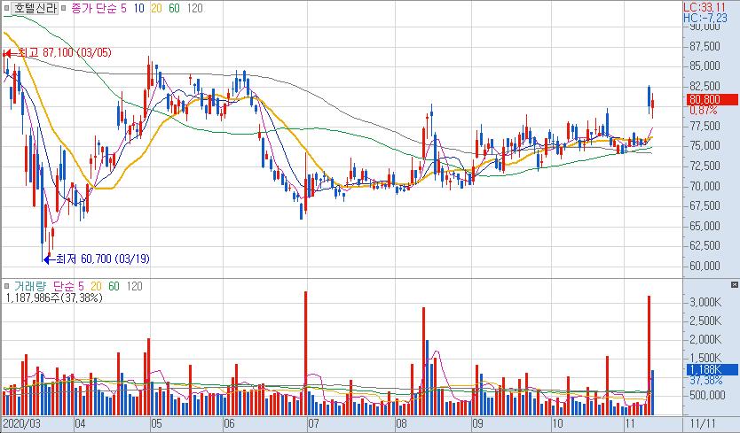Click the blue 1,188K volume tag

[712, 370]
